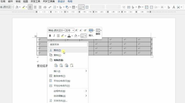Click the second paste option icon
185x103 pixels.
click(61, 65)
